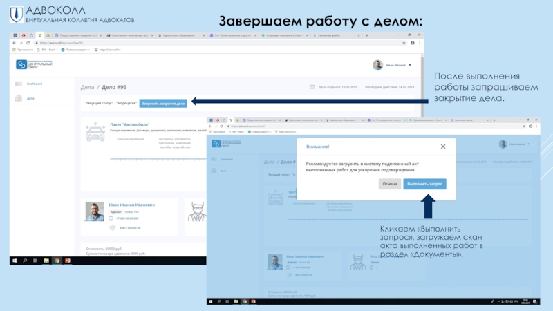Click the taskbar search magnifier icon
Image resolution: width=553 pixels, height=311 pixels.
point(26,261)
